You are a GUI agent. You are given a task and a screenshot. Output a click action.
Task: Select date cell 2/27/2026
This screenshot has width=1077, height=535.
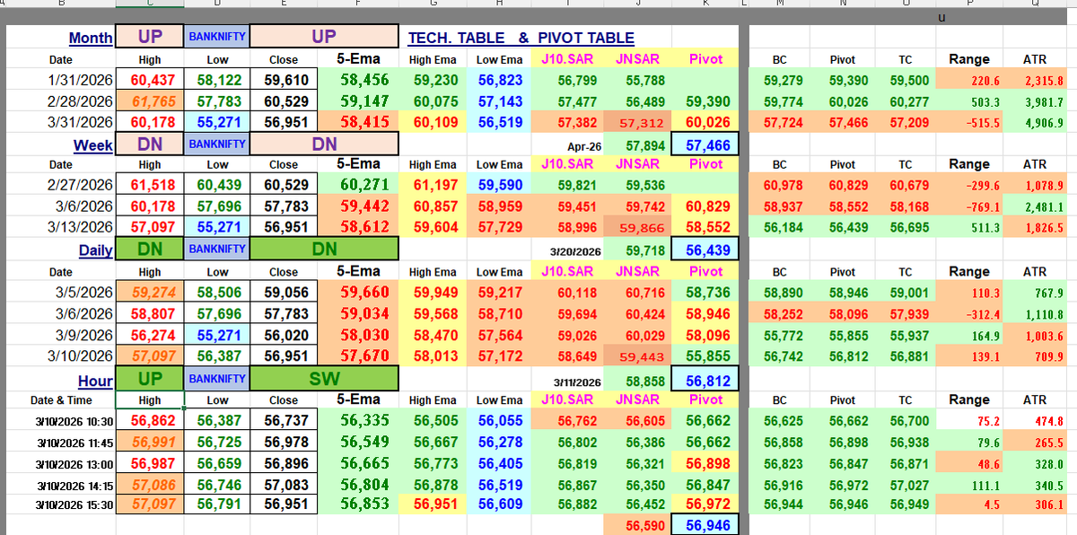click(x=60, y=185)
